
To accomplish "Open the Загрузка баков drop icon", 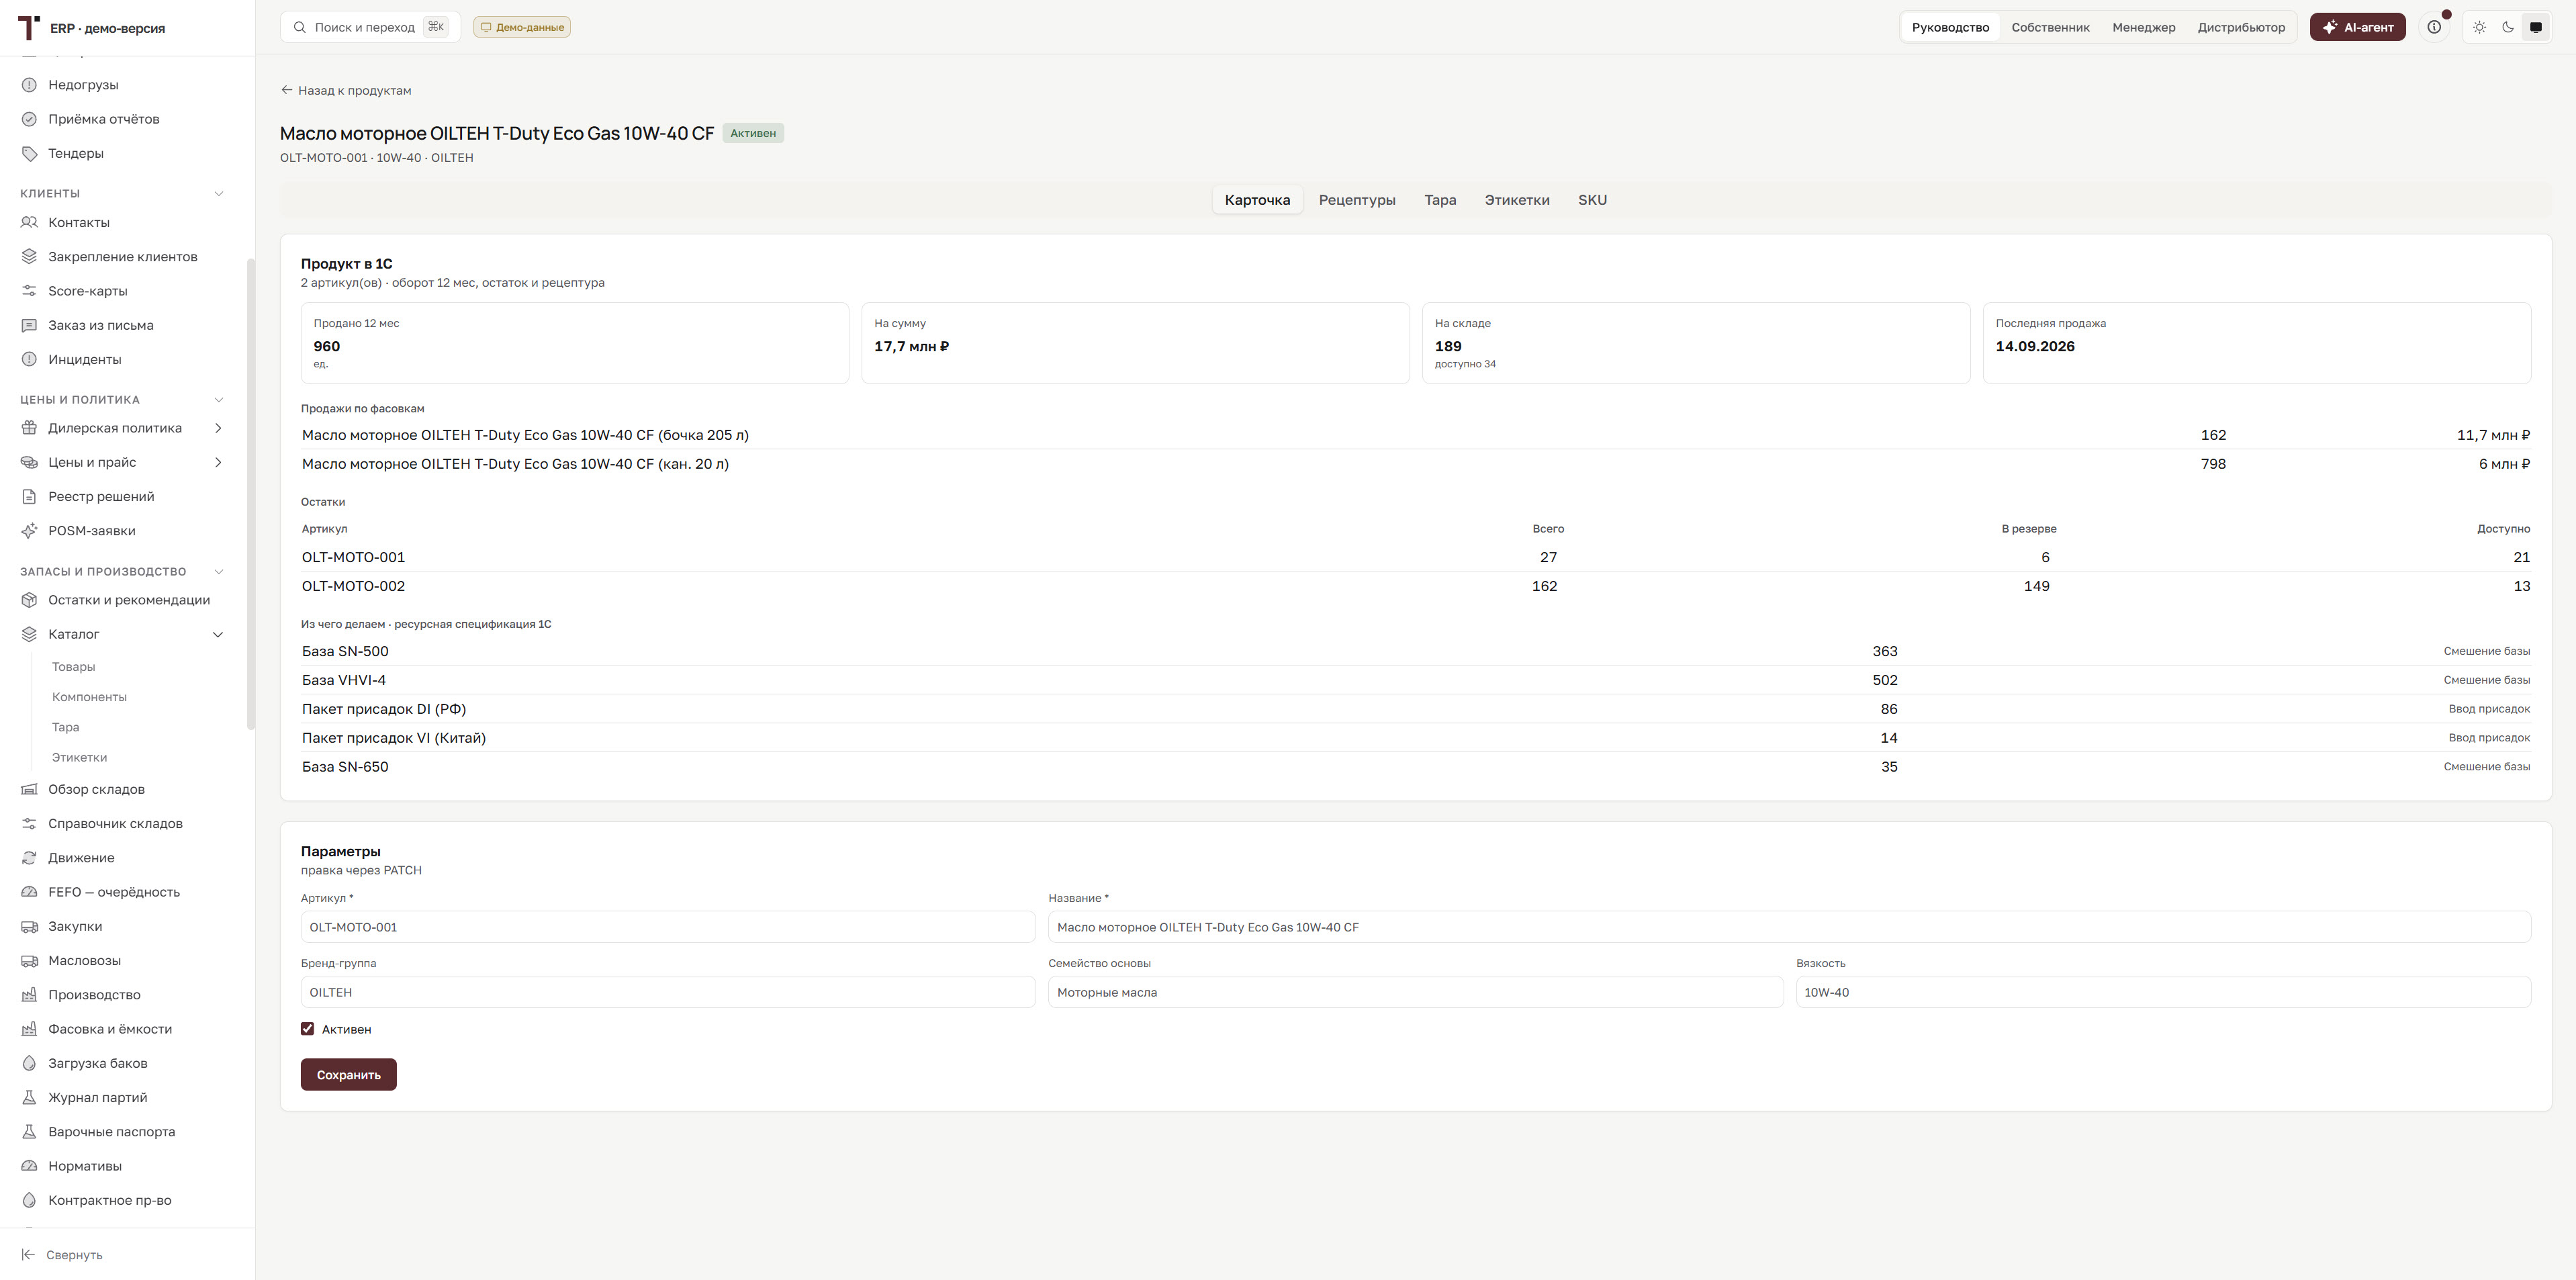I will (x=29, y=1063).
